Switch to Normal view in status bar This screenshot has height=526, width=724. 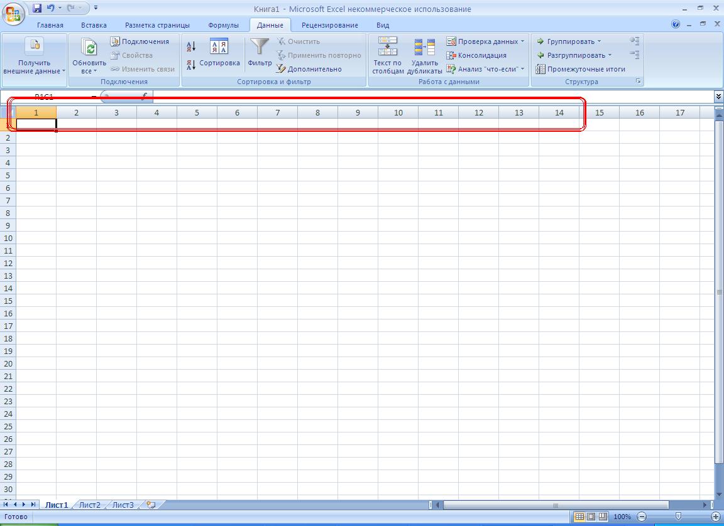pyautogui.click(x=580, y=517)
